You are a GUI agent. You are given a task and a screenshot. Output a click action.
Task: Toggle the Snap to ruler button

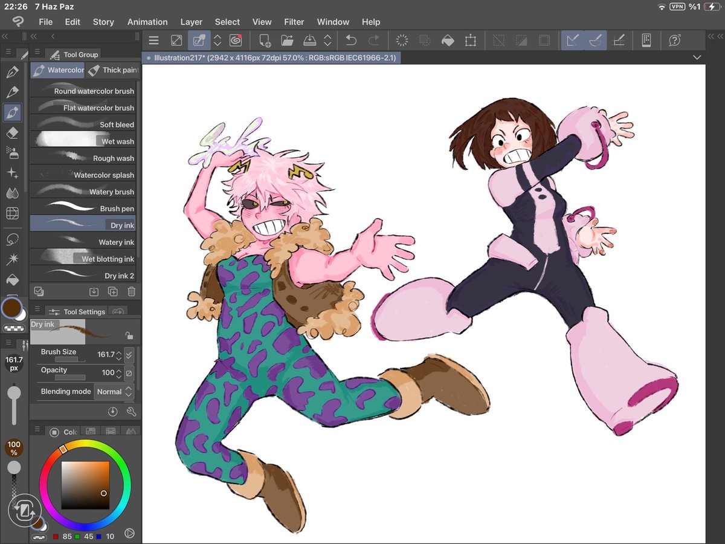pos(573,40)
